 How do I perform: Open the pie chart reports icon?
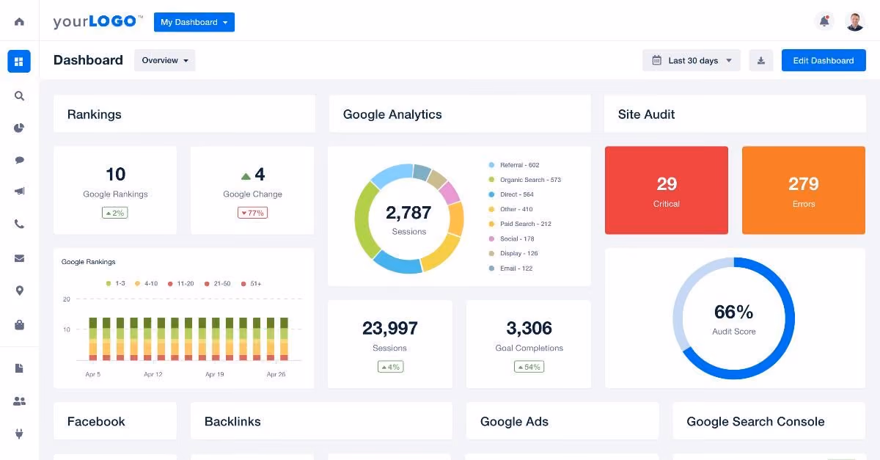coord(19,128)
